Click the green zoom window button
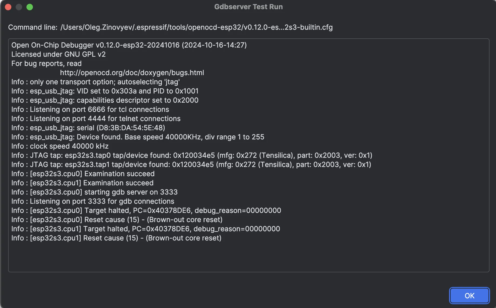This screenshot has height=308, width=496. click(x=30, y=7)
